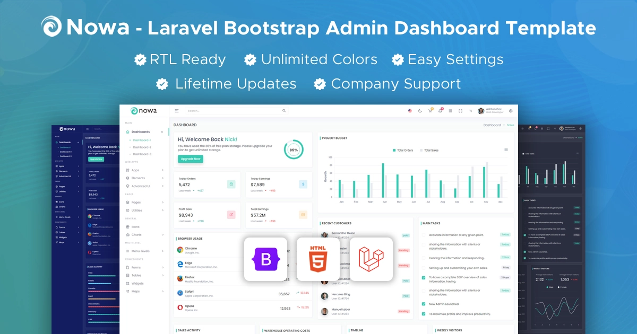Expand the Apps sidebar menu
The width and height of the screenshot is (637, 334).
[x=145, y=170]
